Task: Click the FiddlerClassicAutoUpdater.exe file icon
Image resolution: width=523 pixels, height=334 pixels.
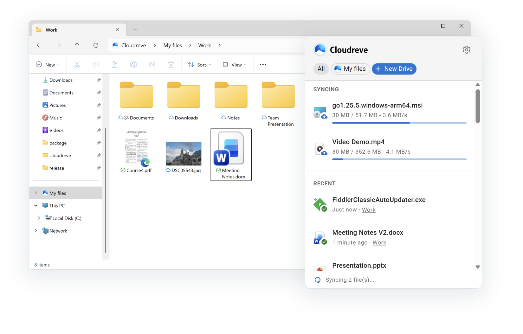Action: coord(320,204)
